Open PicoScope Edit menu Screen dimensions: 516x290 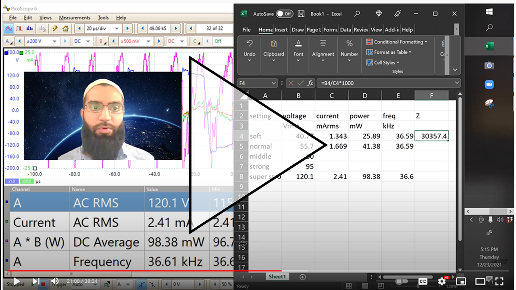(x=28, y=18)
